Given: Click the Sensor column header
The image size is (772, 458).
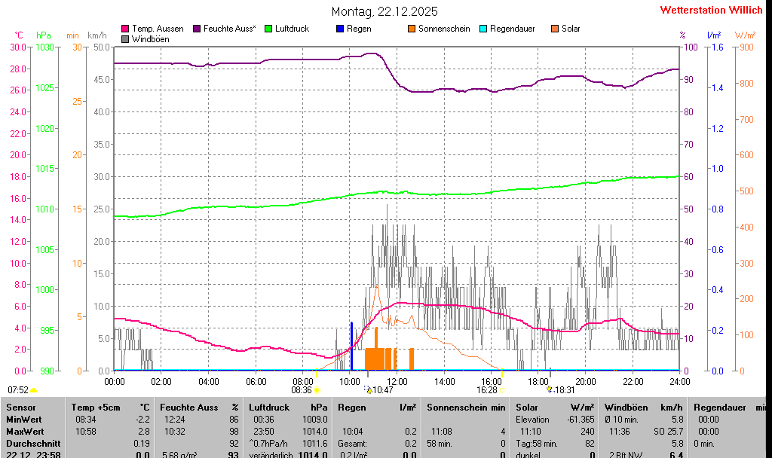Looking at the screenshot, I should click(21, 407).
